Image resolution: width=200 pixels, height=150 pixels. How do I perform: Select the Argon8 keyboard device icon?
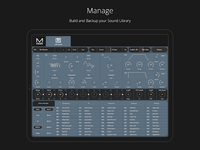pos(58,41)
